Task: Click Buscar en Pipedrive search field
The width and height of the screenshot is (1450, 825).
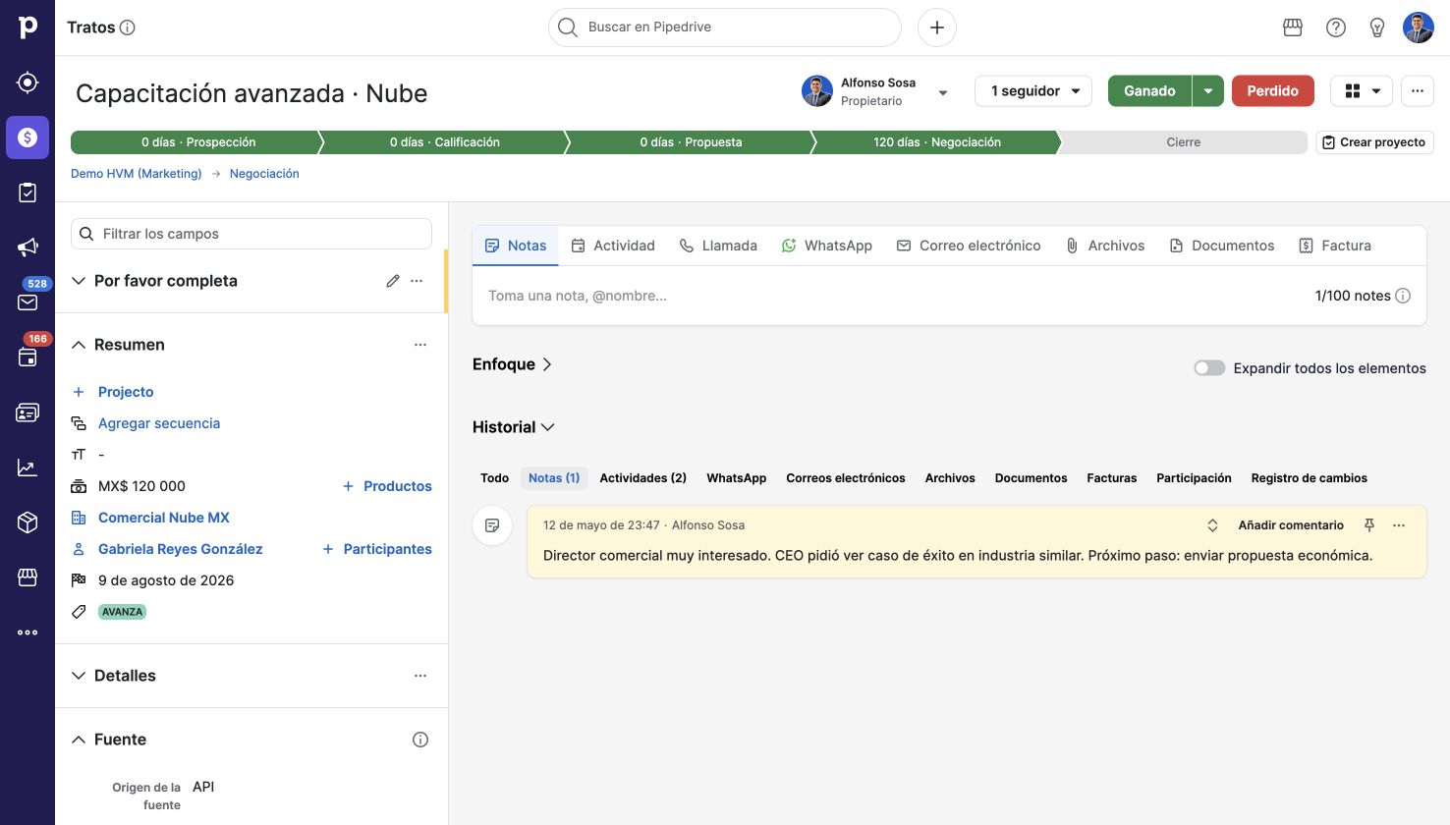Action: point(725,27)
